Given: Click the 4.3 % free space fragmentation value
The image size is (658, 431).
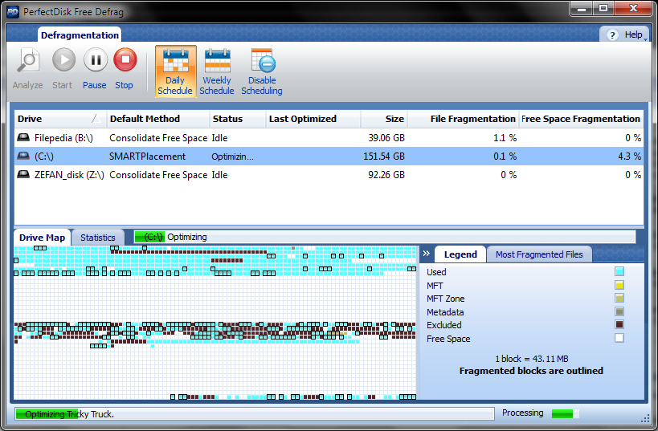Looking at the screenshot, I should click(629, 157).
